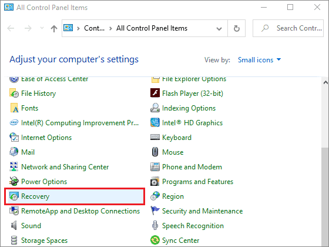This screenshot has width=329, height=247.
Task: Expand the address bar history dropdown
Action: point(219,29)
